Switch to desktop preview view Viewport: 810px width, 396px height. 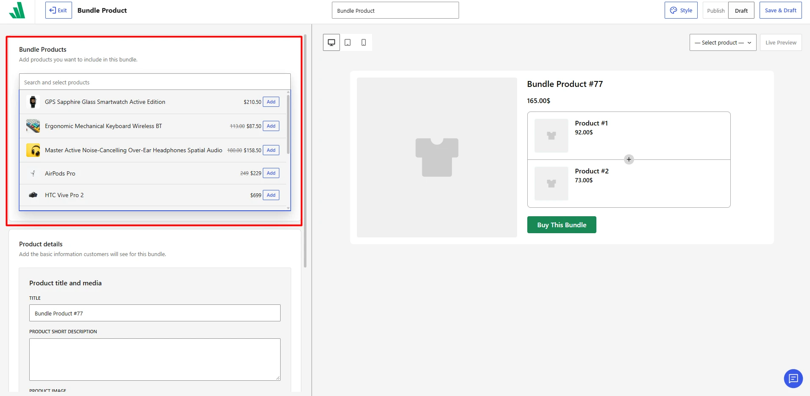pos(331,42)
